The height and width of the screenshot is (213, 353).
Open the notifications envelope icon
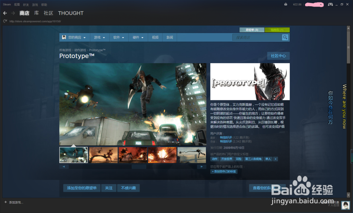[x=286, y=5]
